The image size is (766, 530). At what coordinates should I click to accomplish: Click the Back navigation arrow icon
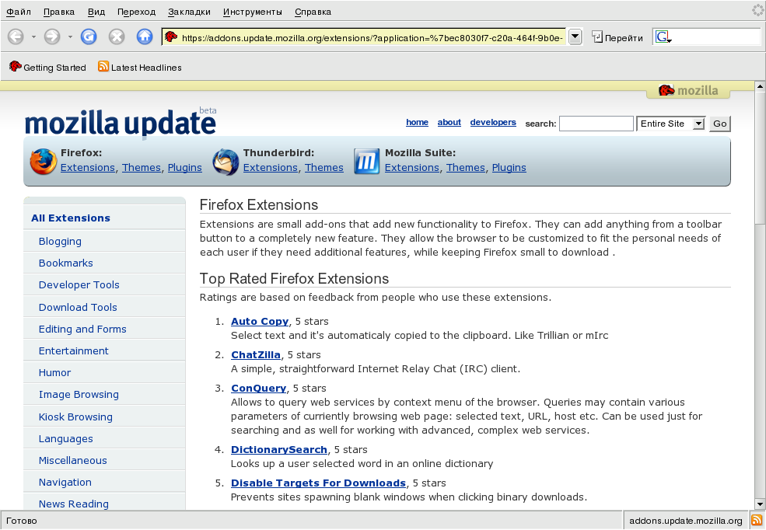pos(16,37)
